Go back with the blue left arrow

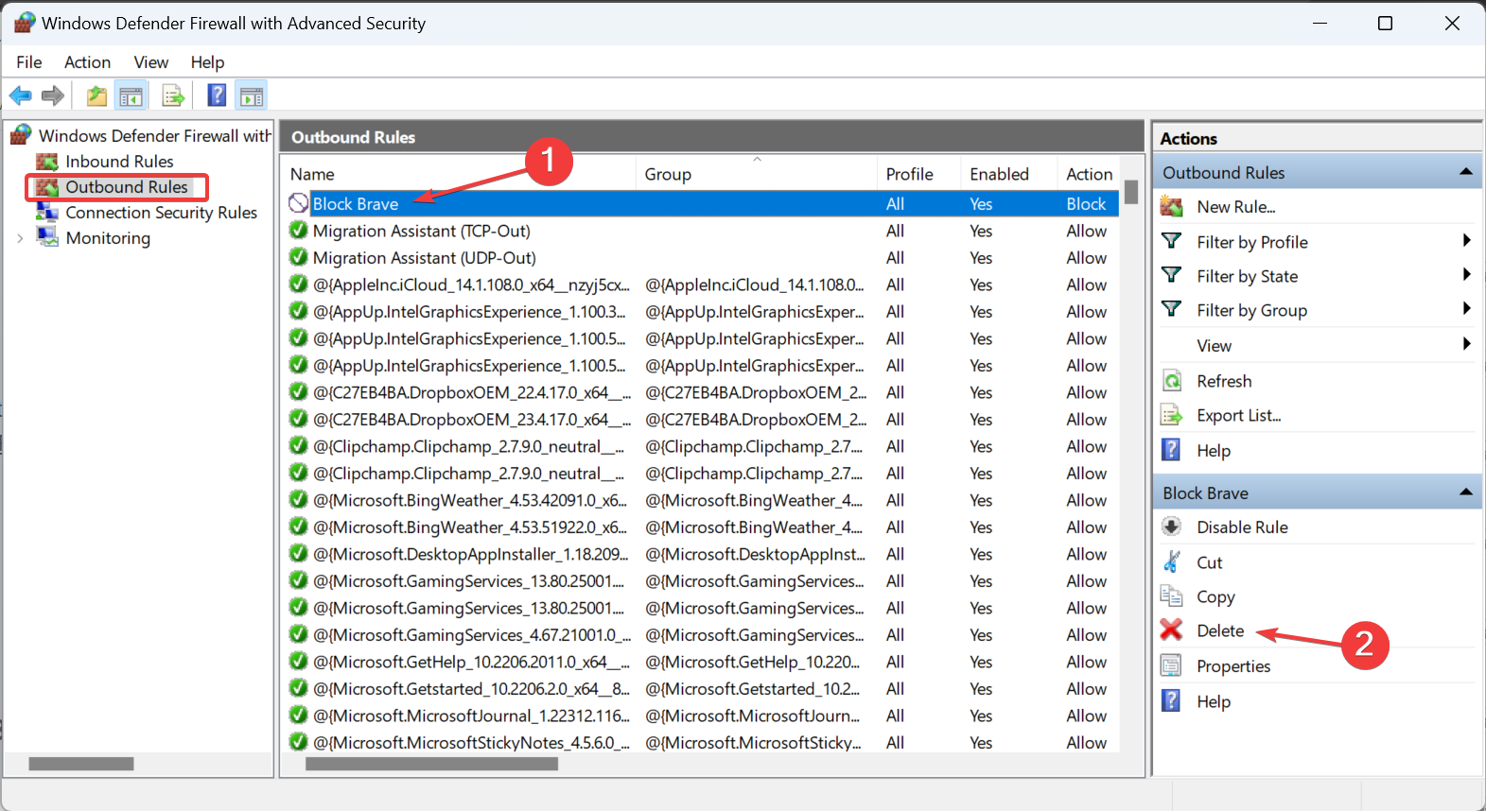pyautogui.click(x=20, y=95)
